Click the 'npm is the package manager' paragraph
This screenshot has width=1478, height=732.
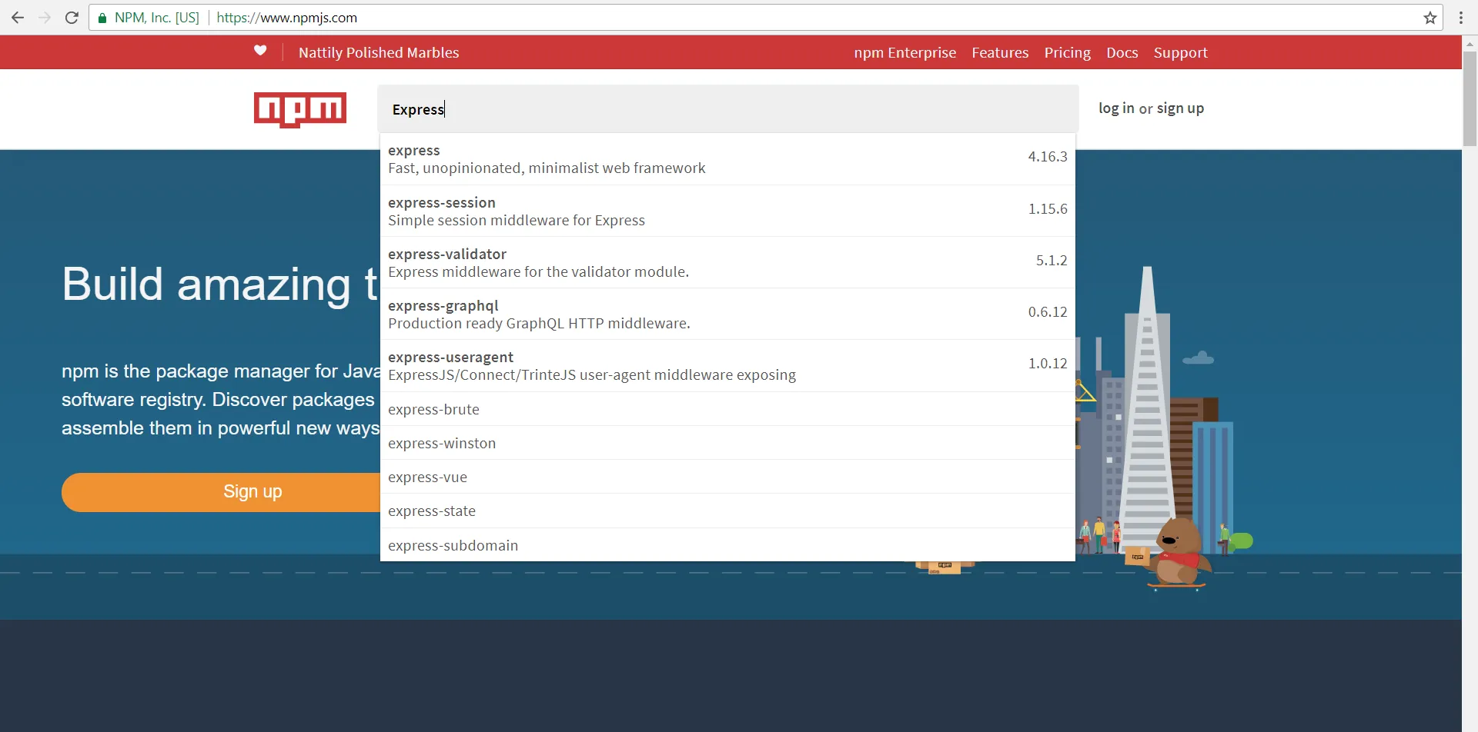pyautogui.click(x=221, y=400)
